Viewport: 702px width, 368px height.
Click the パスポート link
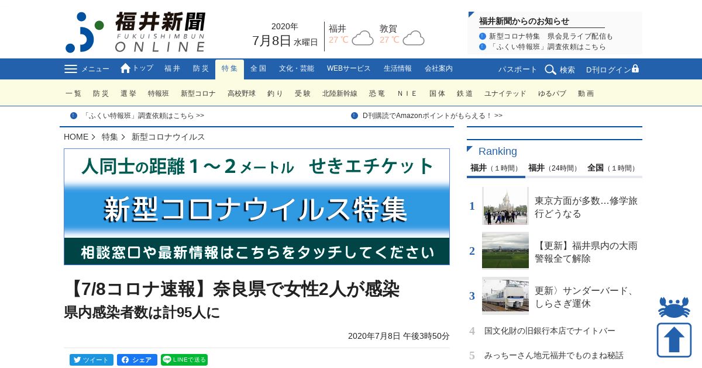click(518, 70)
